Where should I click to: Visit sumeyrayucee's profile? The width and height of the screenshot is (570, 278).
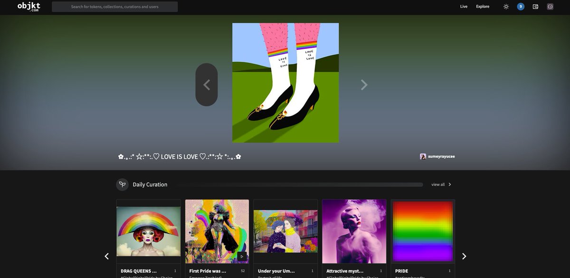pyautogui.click(x=441, y=157)
